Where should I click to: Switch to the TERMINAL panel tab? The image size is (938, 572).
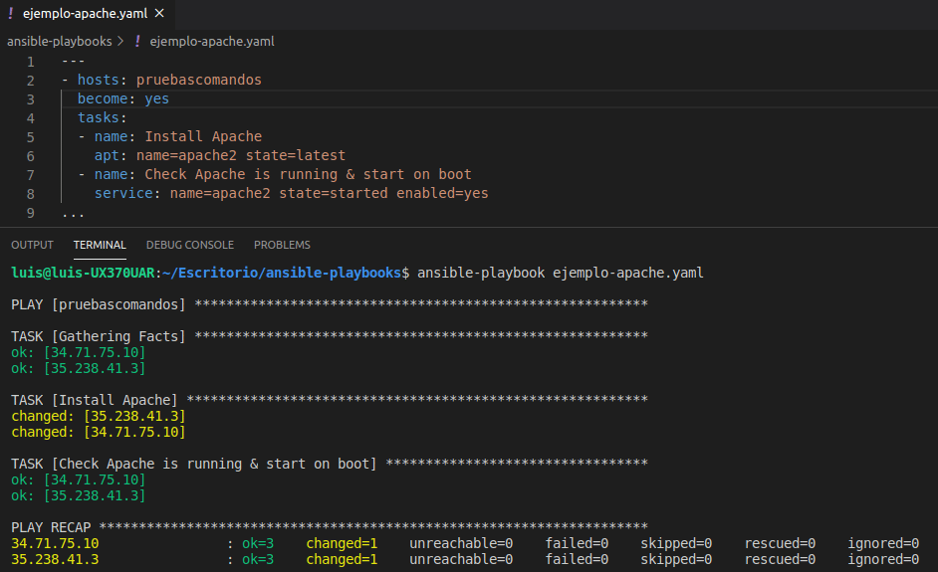[100, 245]
